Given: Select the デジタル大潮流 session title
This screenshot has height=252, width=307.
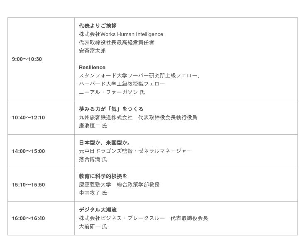Looking at the screenshot, I should [98, 210].
